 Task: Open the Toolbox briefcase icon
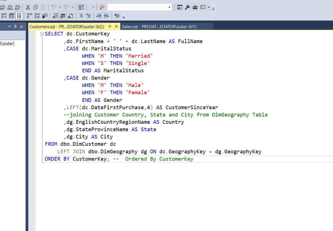195,7
